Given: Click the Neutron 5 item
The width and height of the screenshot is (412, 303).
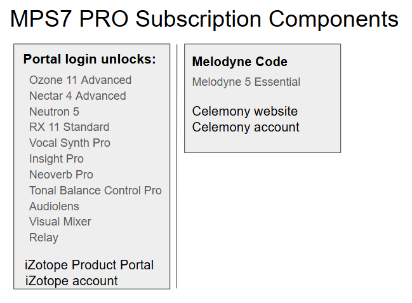Looking at the screenshot, I should pos(54,112).
